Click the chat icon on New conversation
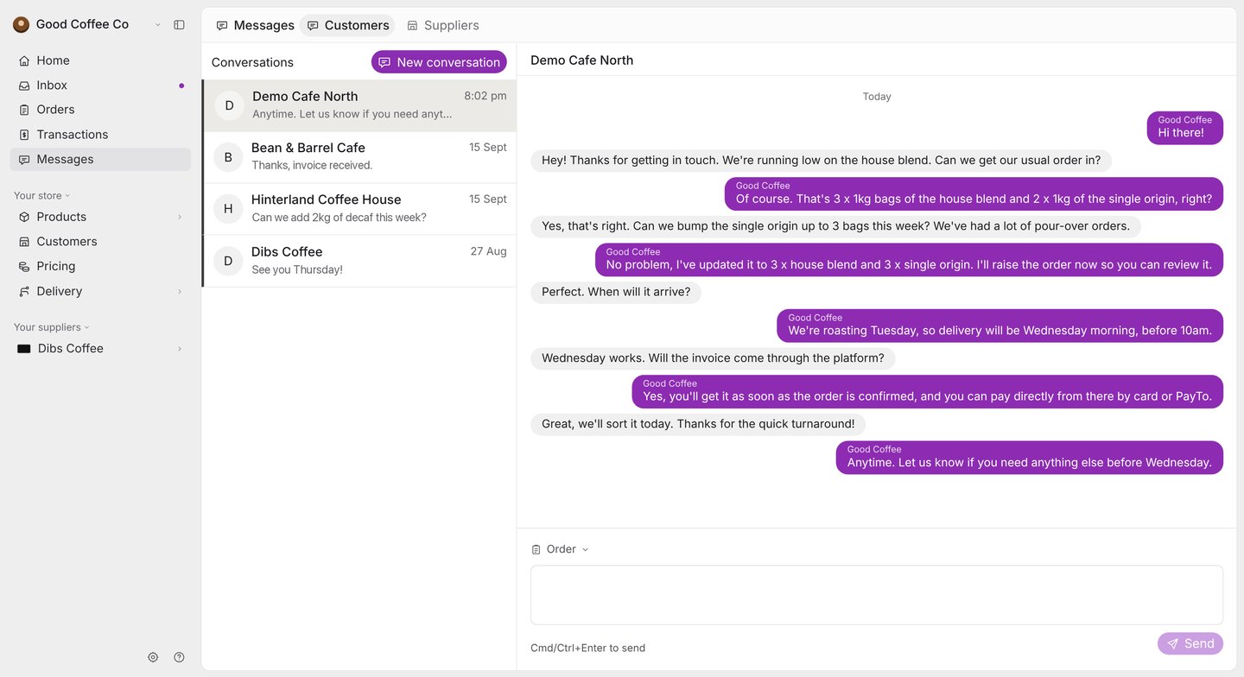The height and width of the screenshot is (677, 1244). (384, 62)
